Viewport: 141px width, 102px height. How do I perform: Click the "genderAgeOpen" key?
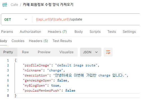[x=38, y=80]
